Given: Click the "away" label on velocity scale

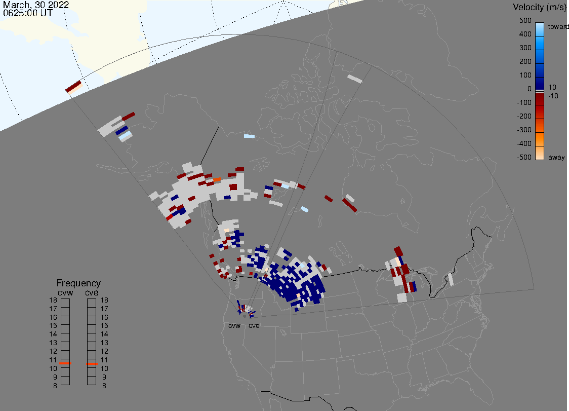Looking at the screenshot, I should tap(556, 157).
